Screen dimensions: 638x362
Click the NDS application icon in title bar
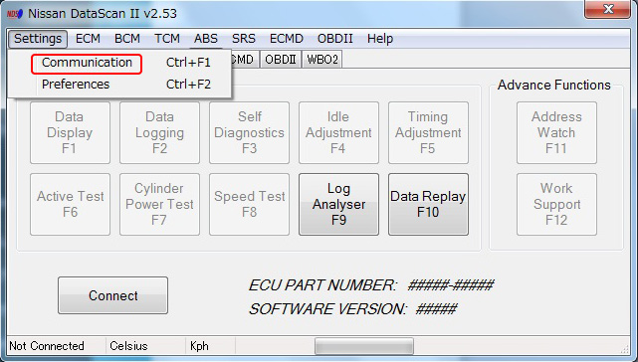point(15,14)
